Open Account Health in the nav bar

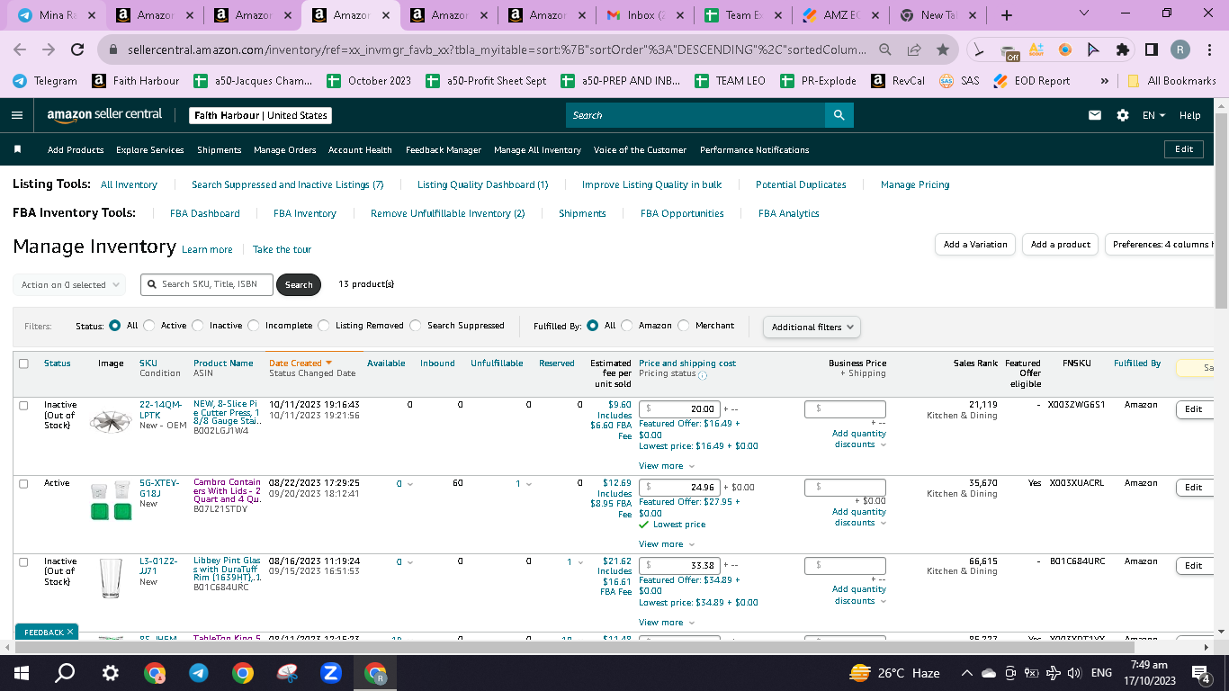tap(360, 150)
